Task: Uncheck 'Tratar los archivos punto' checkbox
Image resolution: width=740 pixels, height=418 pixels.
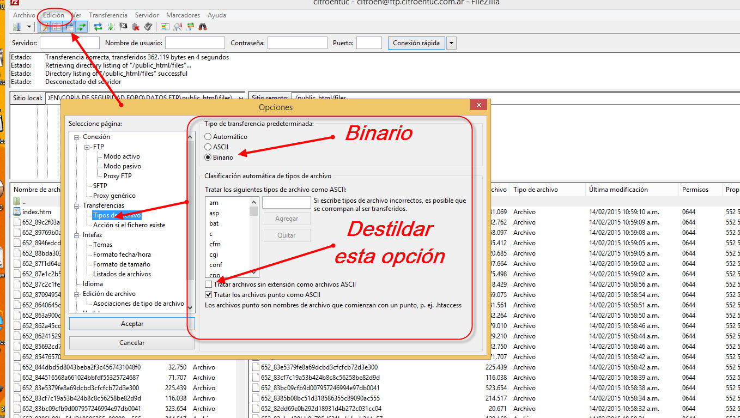Action: (209, 295)
